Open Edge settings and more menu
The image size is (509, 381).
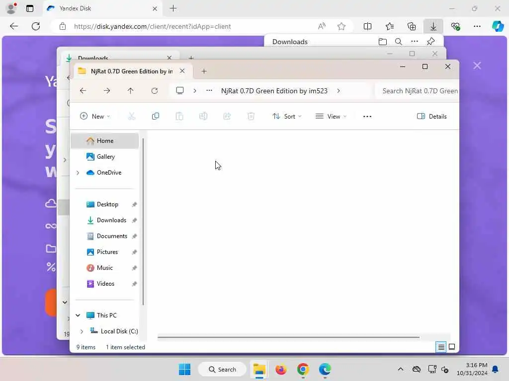(477, 26)
